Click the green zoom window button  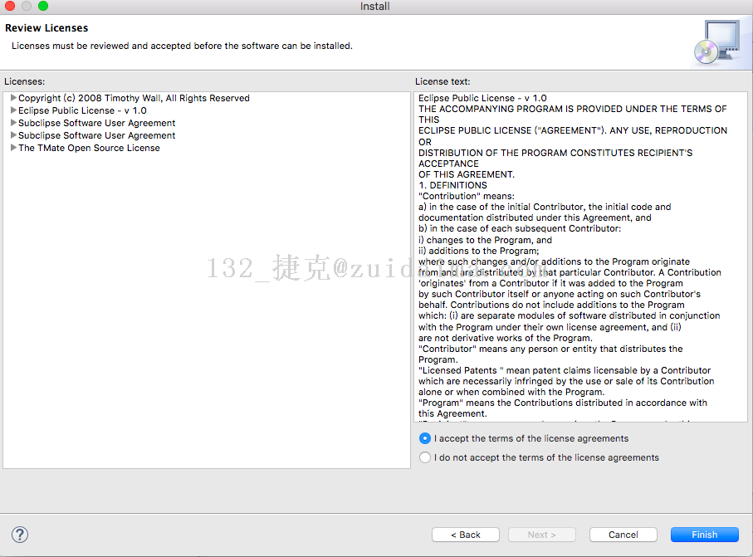tap(43, 6)
